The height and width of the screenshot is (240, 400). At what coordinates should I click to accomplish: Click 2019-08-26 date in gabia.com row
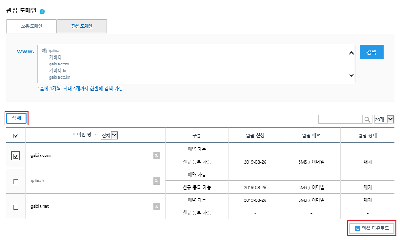[255, 162]
